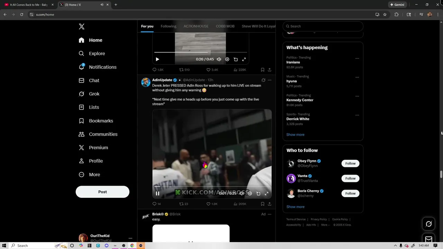This screenshot has height=249, width=443.
Task: Open Notifications in the sidebar
Action: pyautogui.click(x=98, y=67)
